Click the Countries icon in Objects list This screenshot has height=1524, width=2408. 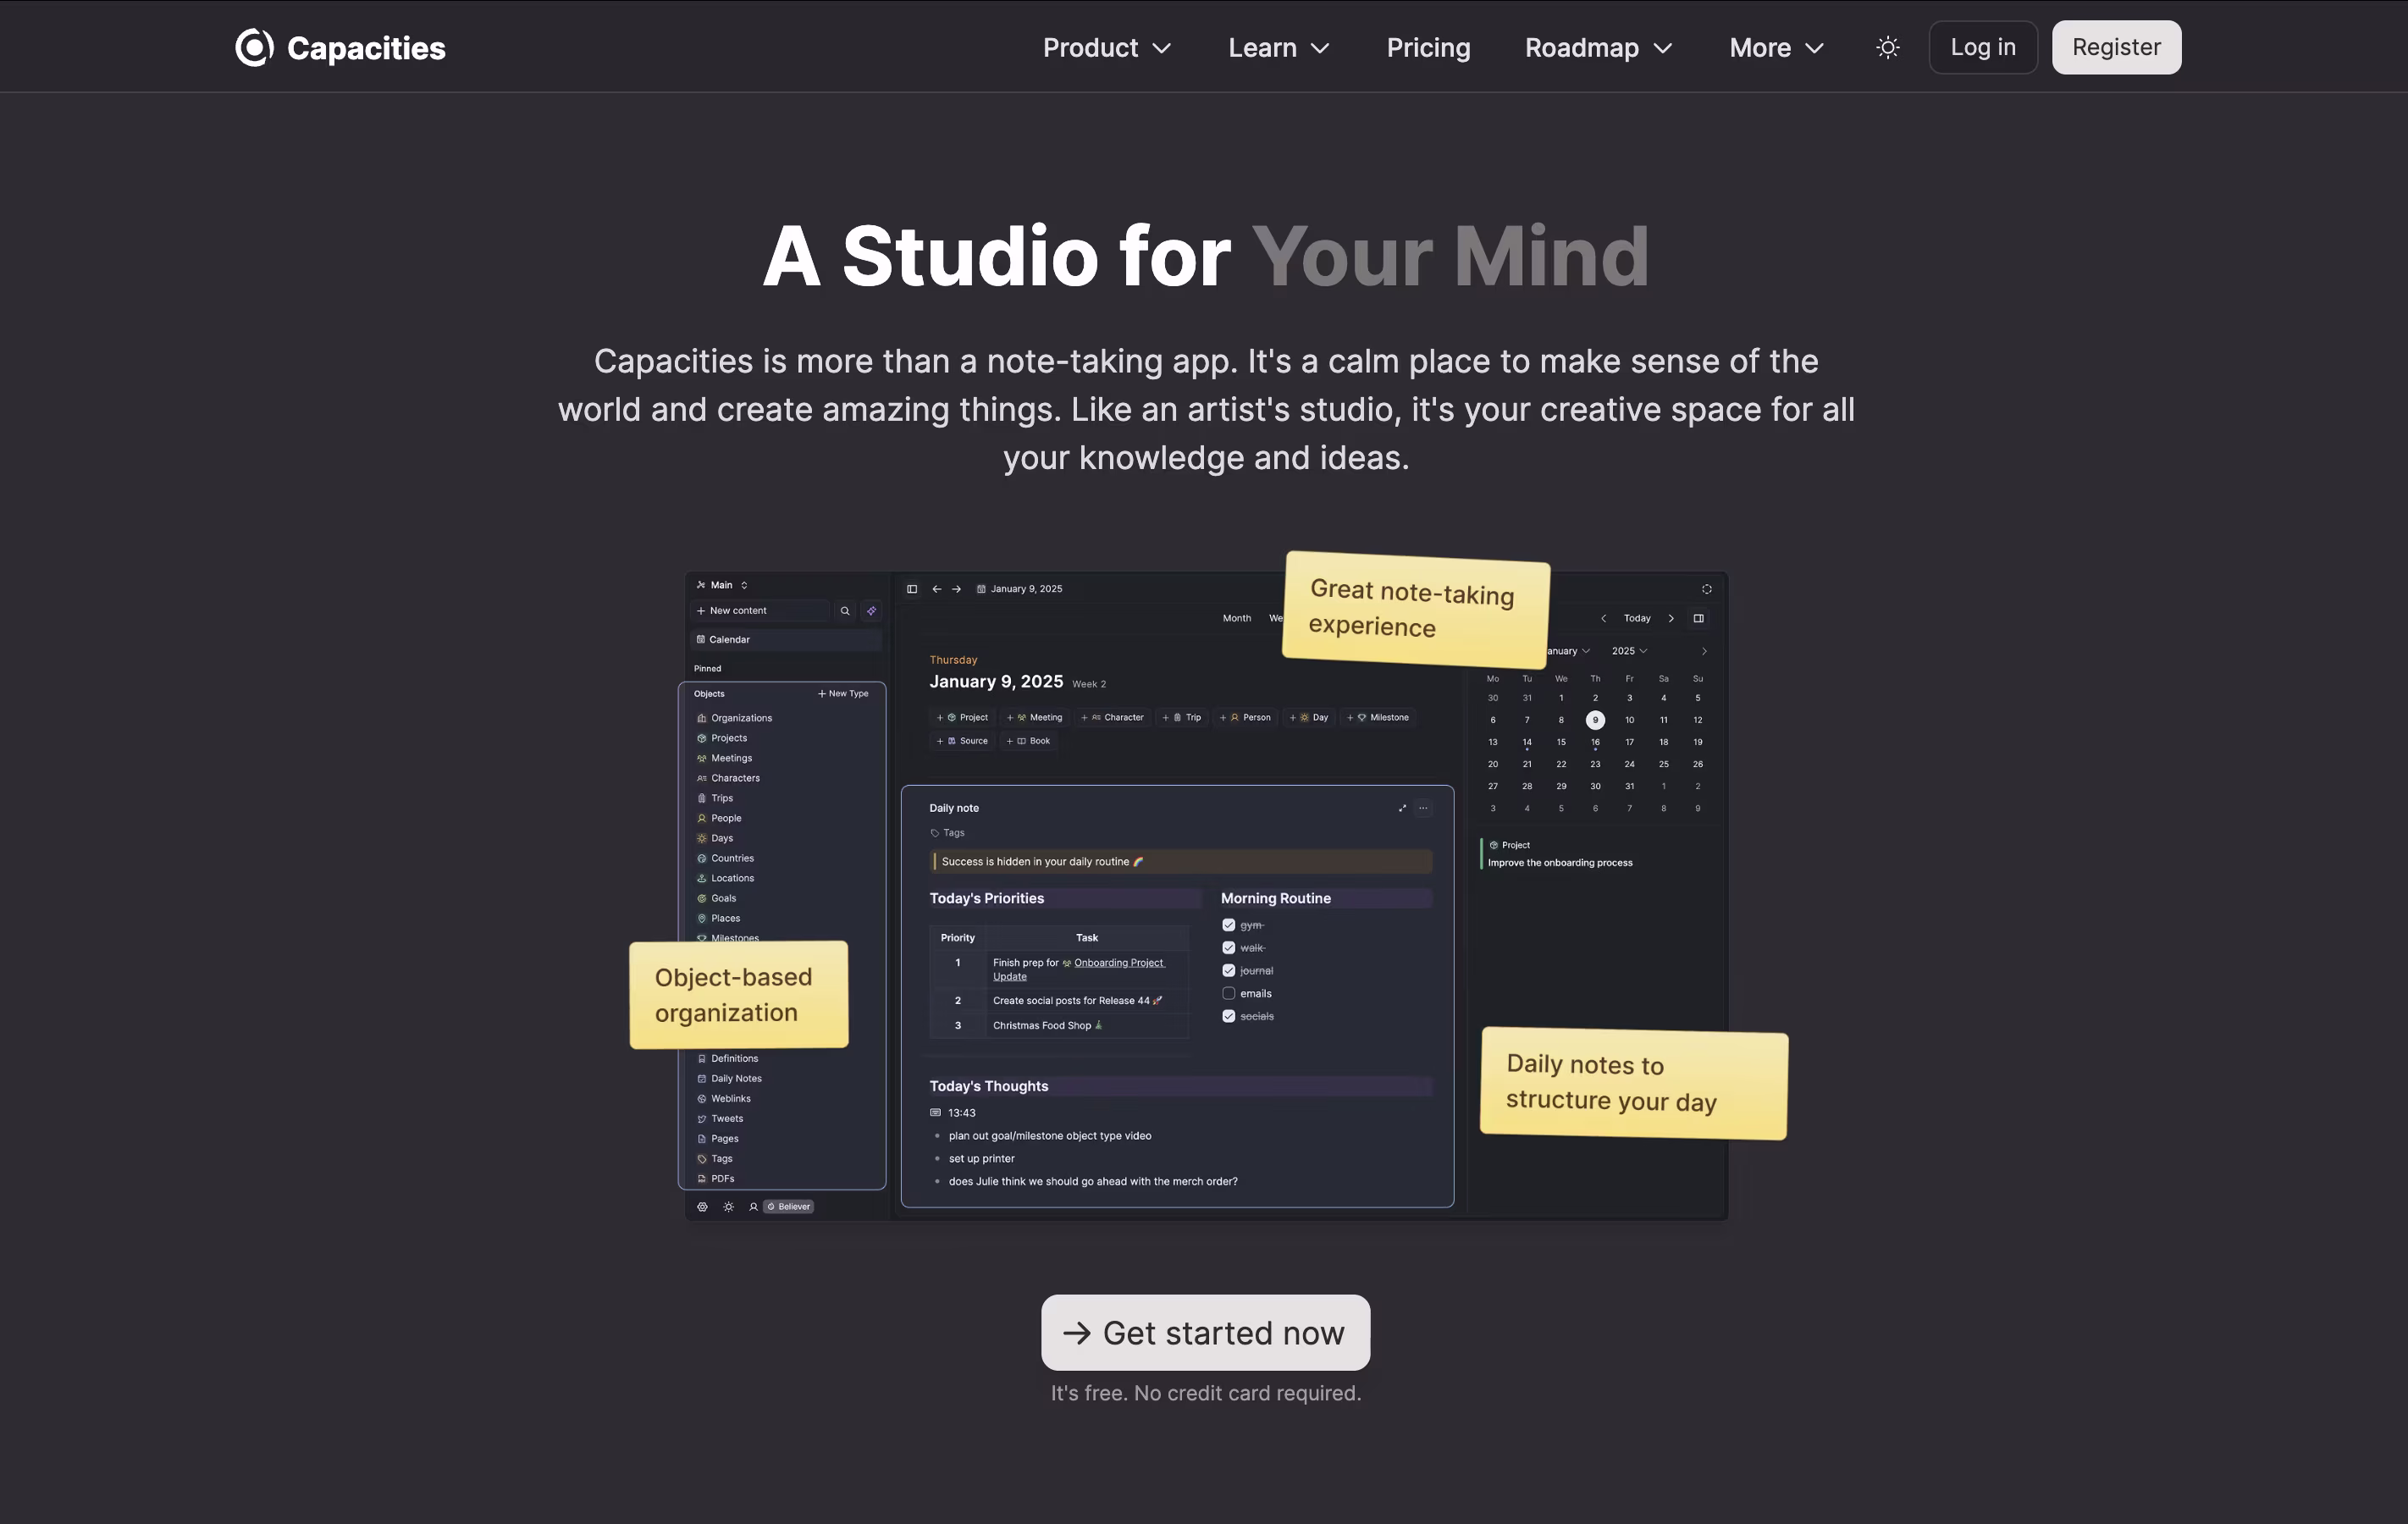click(x=702, y=858)
